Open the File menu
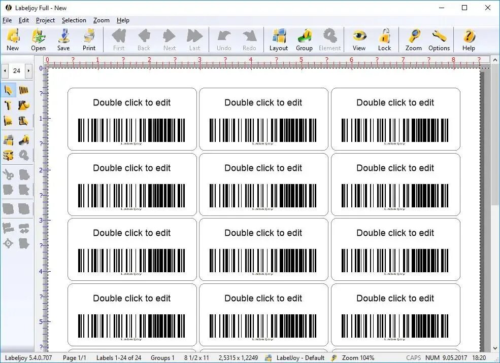 7,20
